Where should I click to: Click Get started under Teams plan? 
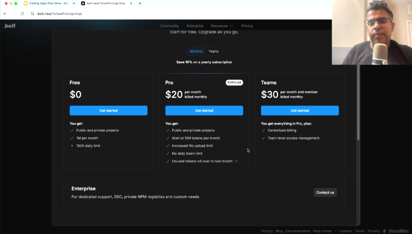click(300, 111)
